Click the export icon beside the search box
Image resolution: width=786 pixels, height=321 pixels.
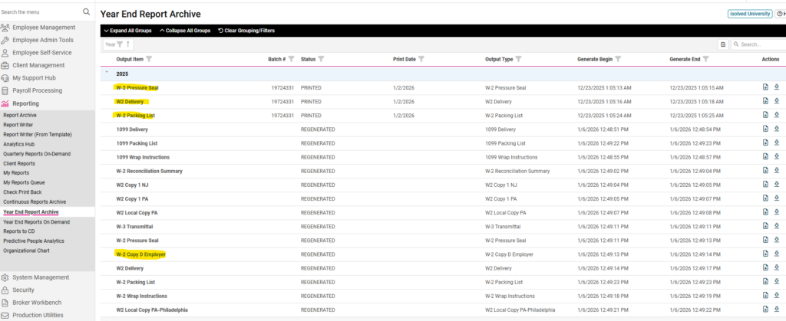(x=723, y=44)
